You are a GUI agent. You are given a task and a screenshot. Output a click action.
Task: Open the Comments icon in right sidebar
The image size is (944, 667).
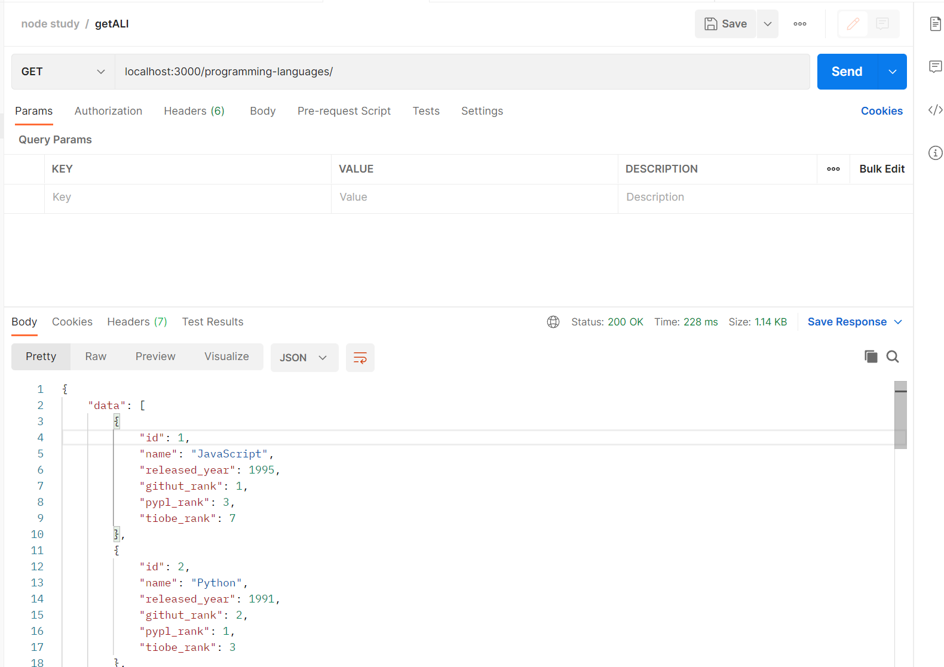[936, 66]
